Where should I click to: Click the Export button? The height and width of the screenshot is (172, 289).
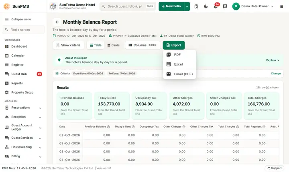(x=174, y=45)
